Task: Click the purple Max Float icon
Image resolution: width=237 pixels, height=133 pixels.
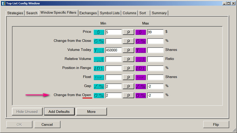Action: [x=141, y=77]
